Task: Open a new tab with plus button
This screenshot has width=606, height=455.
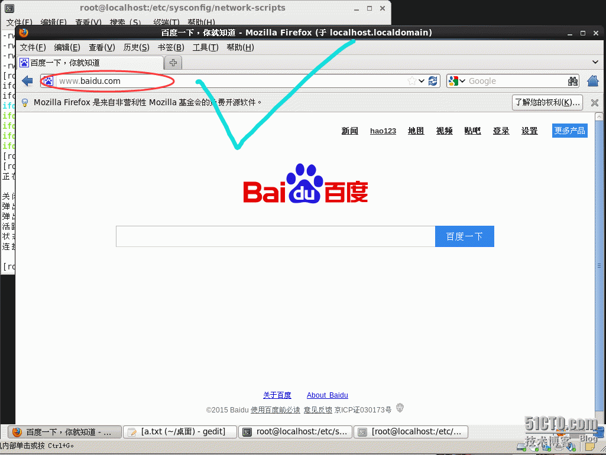Action: (x=173, y=63)
